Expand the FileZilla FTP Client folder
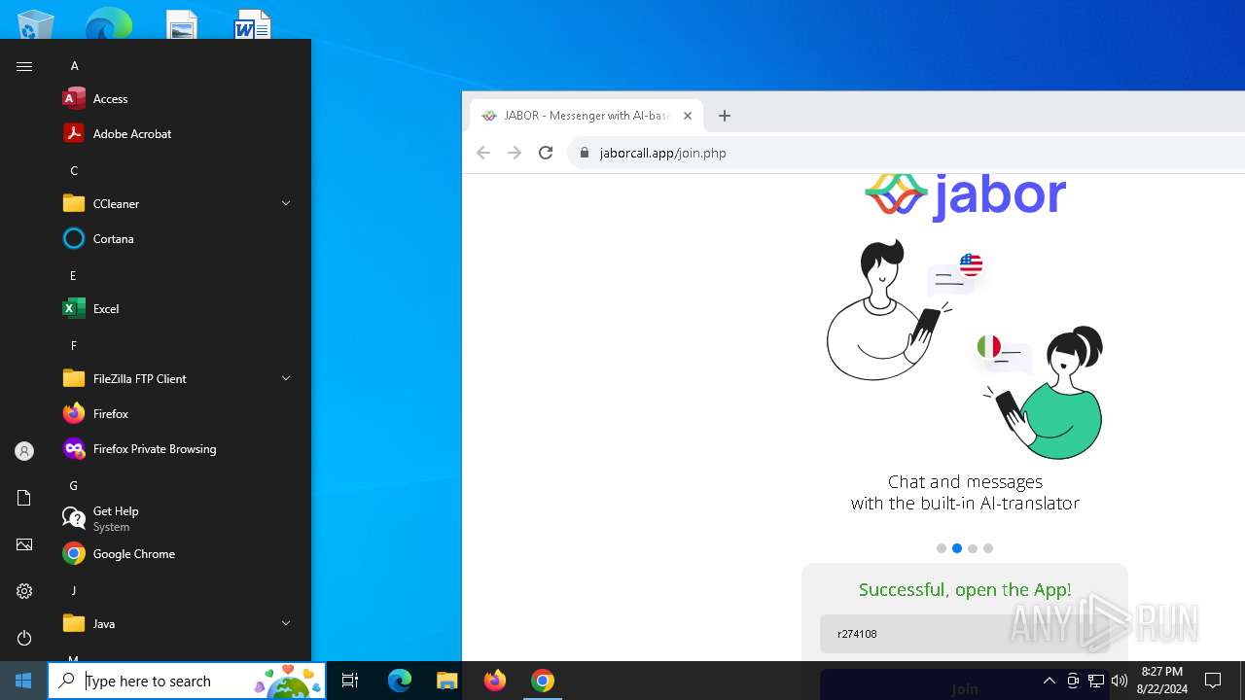The image size is (1245, 700). 286,378
